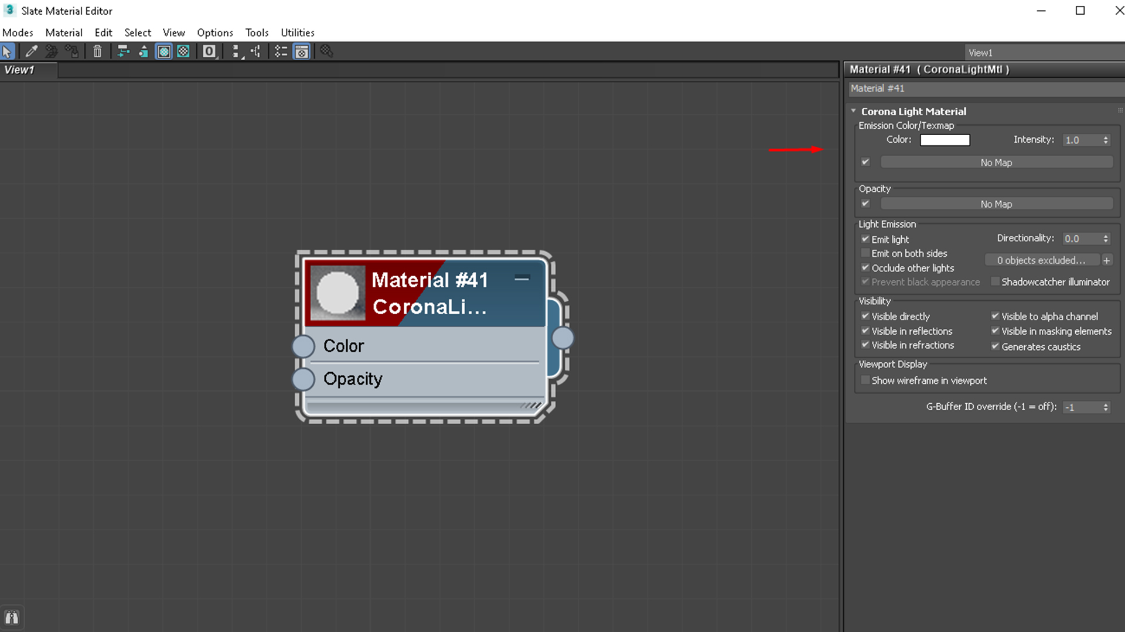Click Lay Out Children icon
Image resolution: width=1125 pixels, height=632 pixels.
click(256, 51)
